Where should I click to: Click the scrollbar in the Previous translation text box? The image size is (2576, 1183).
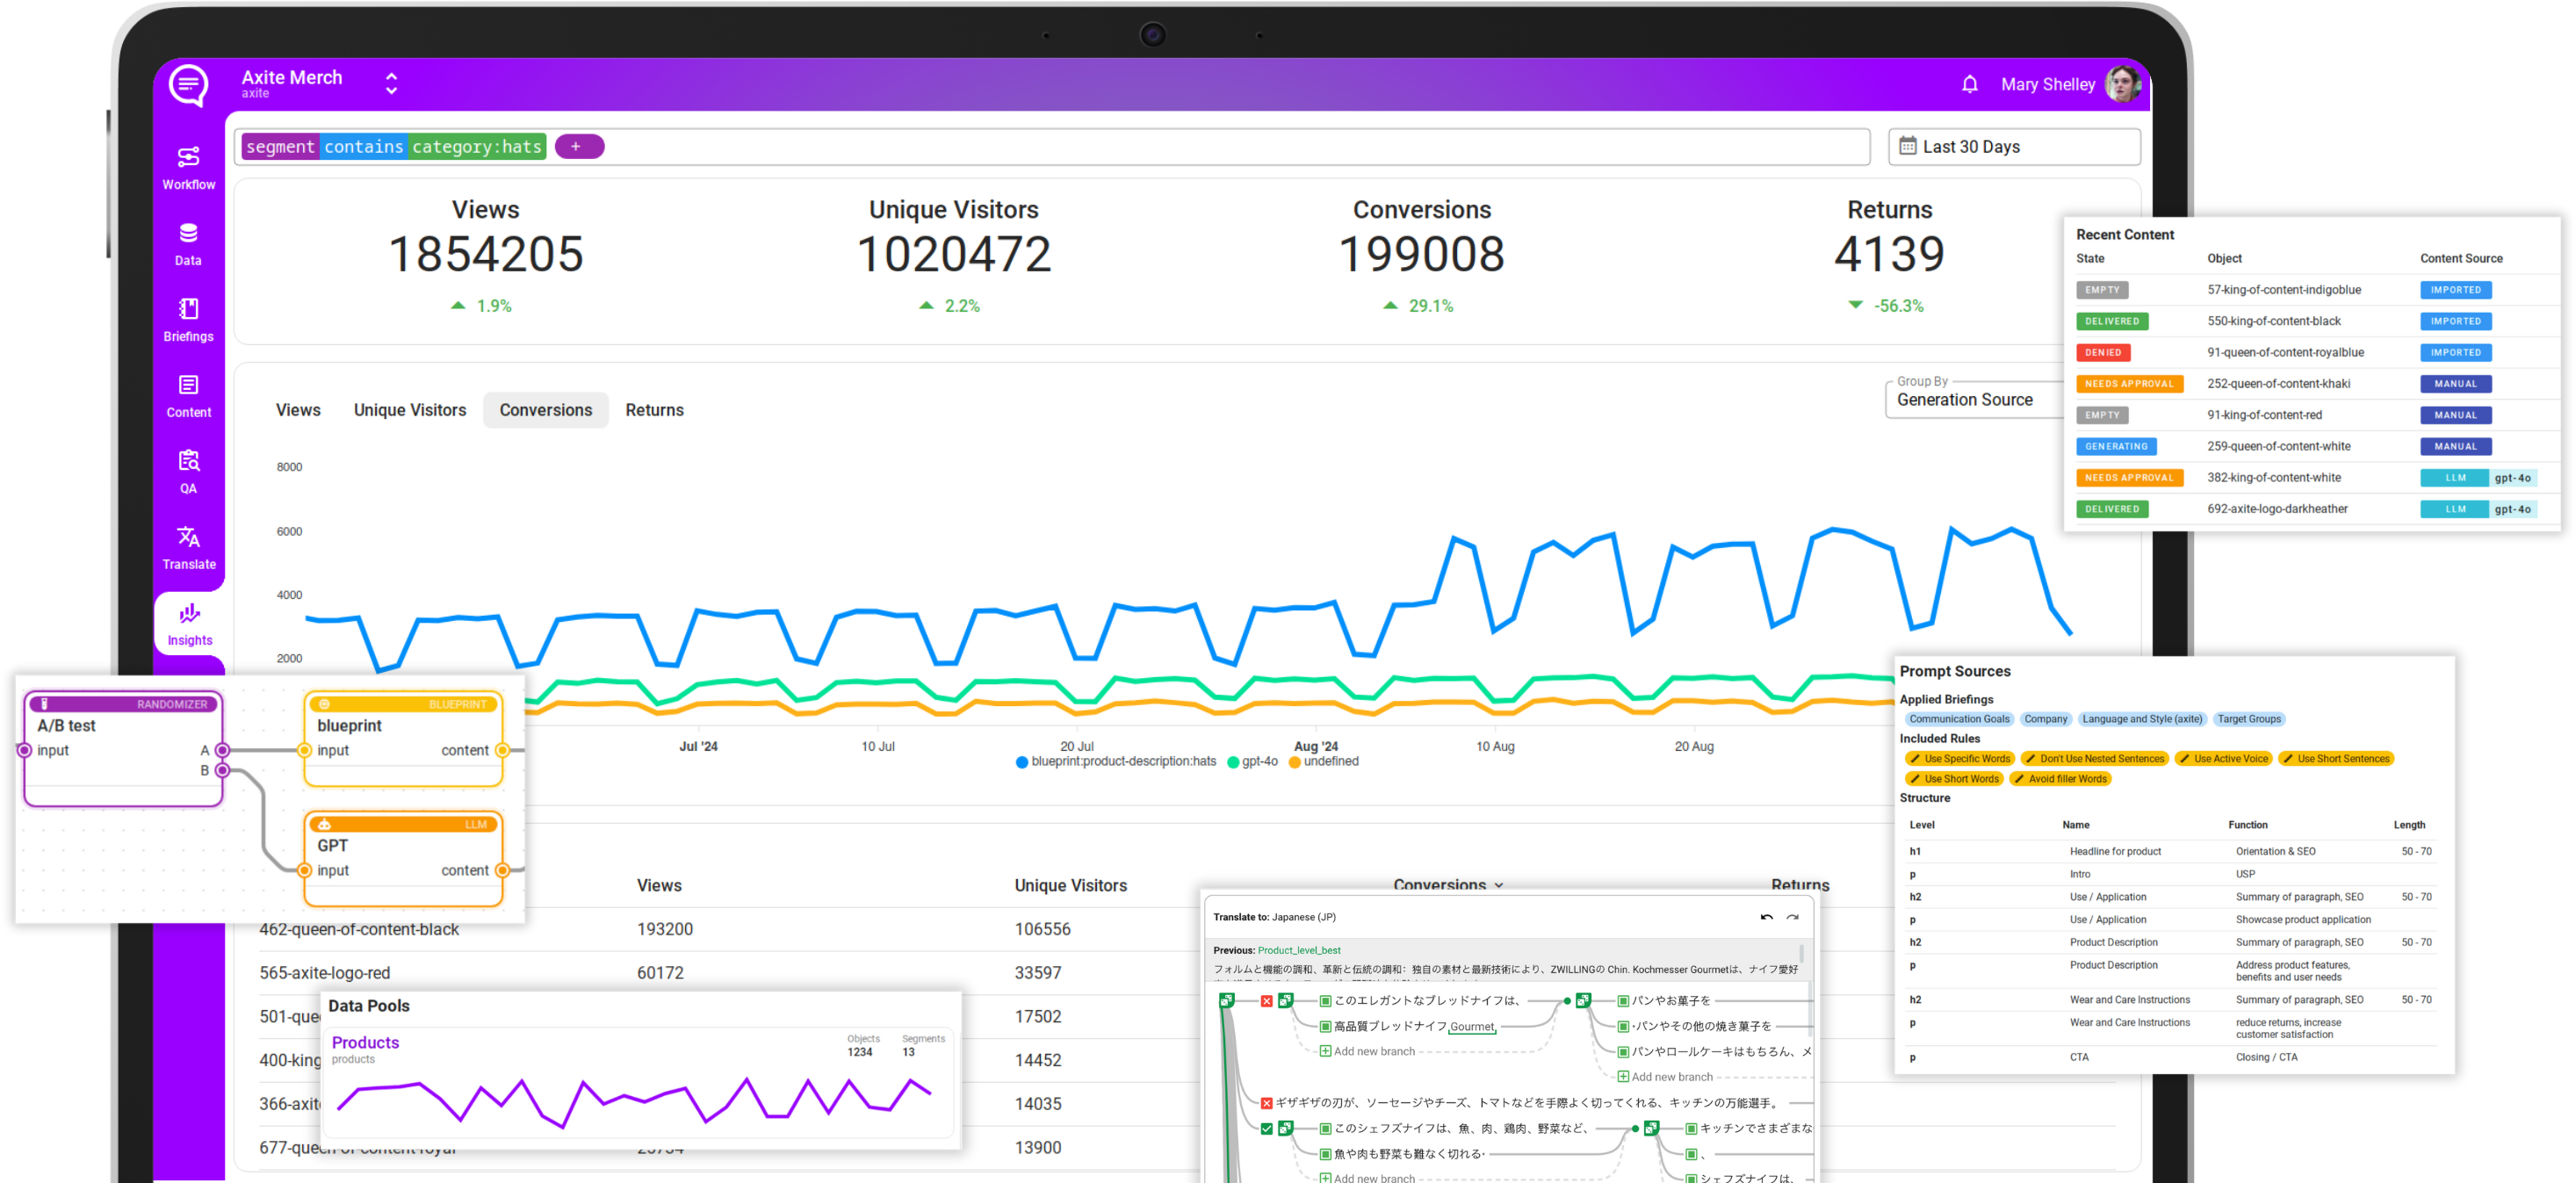coord(1801,953)
